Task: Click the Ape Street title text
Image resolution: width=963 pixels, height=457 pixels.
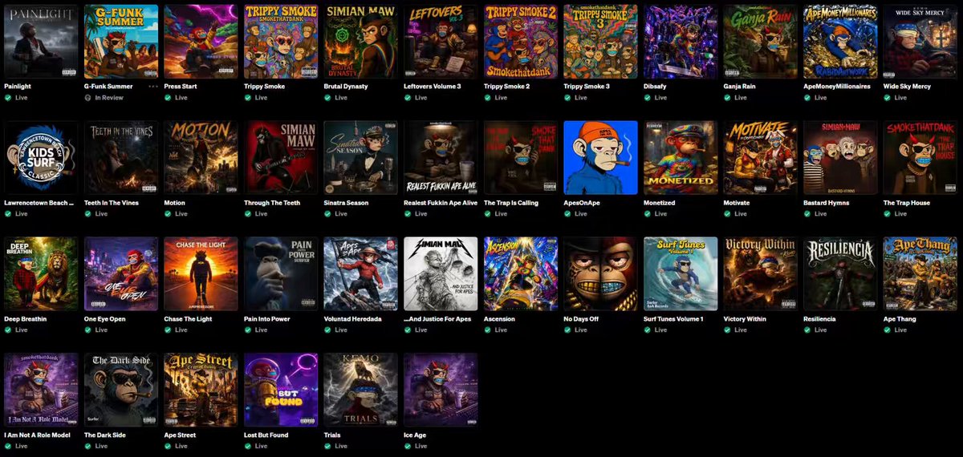Action: coord(180,435)
